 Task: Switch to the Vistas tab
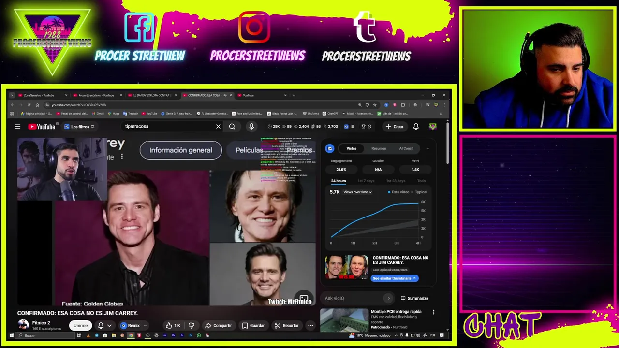(351, 148)
